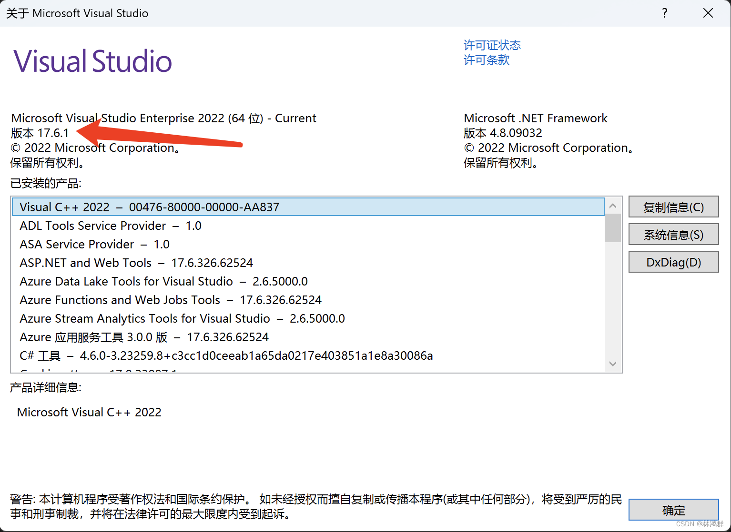Screen dimensions: 731x532
Task: Open the 许可证状态 link
Action: pyautogui.click(x=492, y=45)
